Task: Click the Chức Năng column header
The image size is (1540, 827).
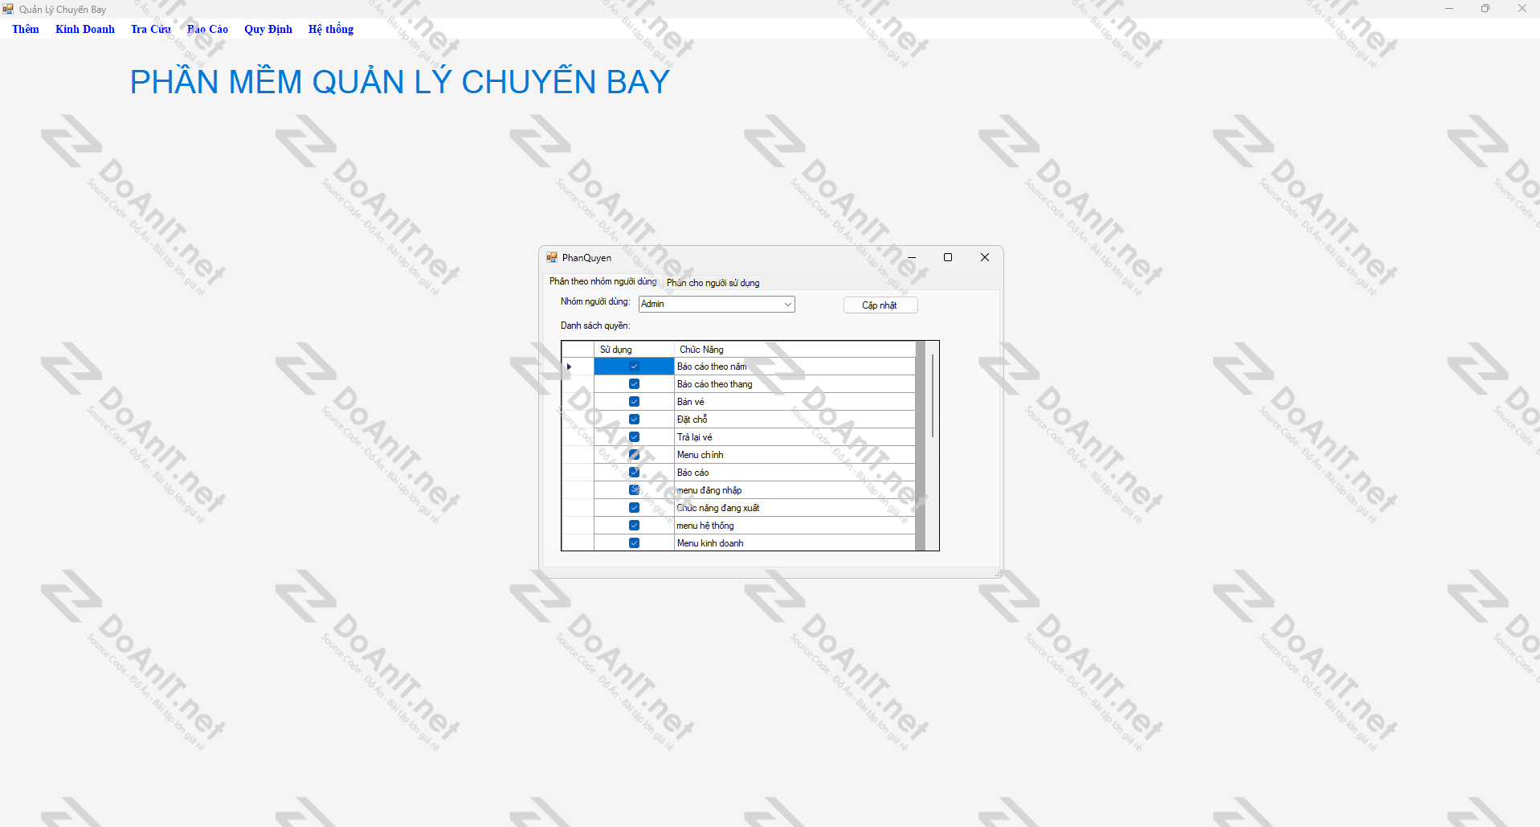Action: tap(795, 350)
